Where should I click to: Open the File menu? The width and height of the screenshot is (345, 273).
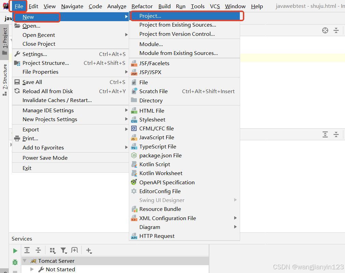pos(19,6)
